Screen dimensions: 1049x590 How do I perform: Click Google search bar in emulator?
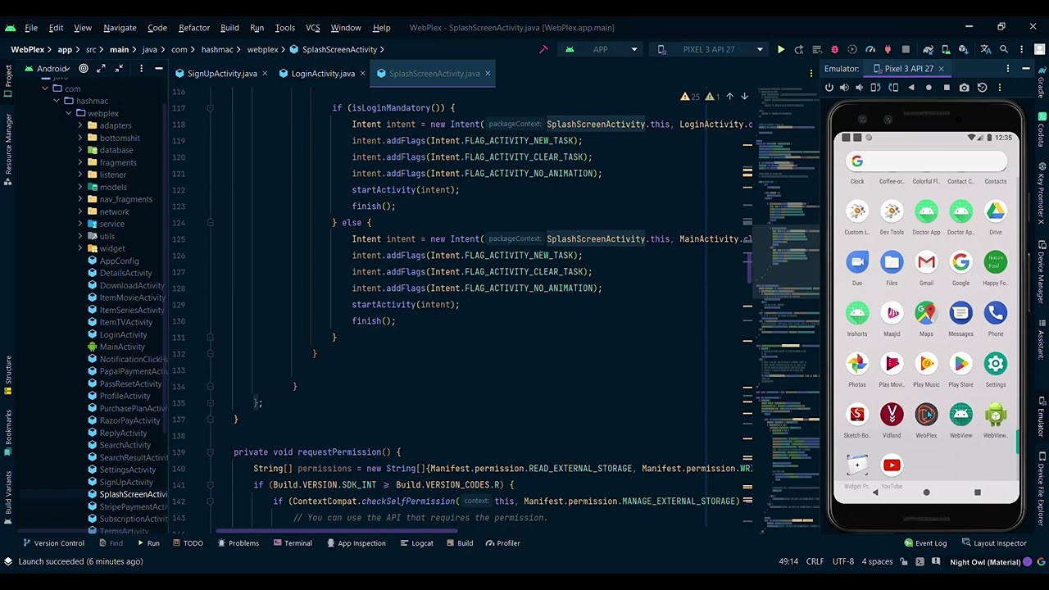tap(926, 161)
